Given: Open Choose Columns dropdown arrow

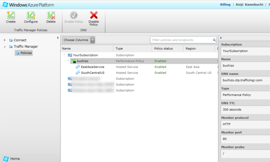Looking at the screenshot, I should point(92,40).
